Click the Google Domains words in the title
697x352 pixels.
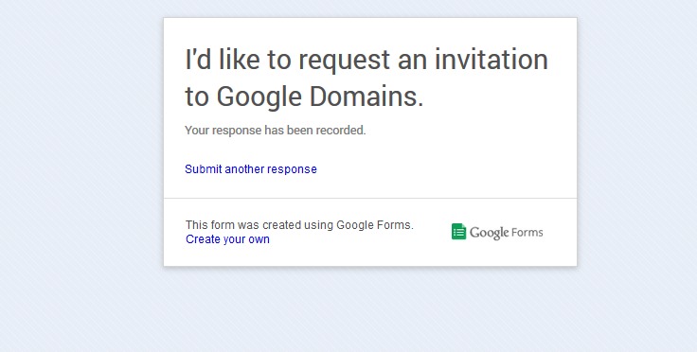320,97
